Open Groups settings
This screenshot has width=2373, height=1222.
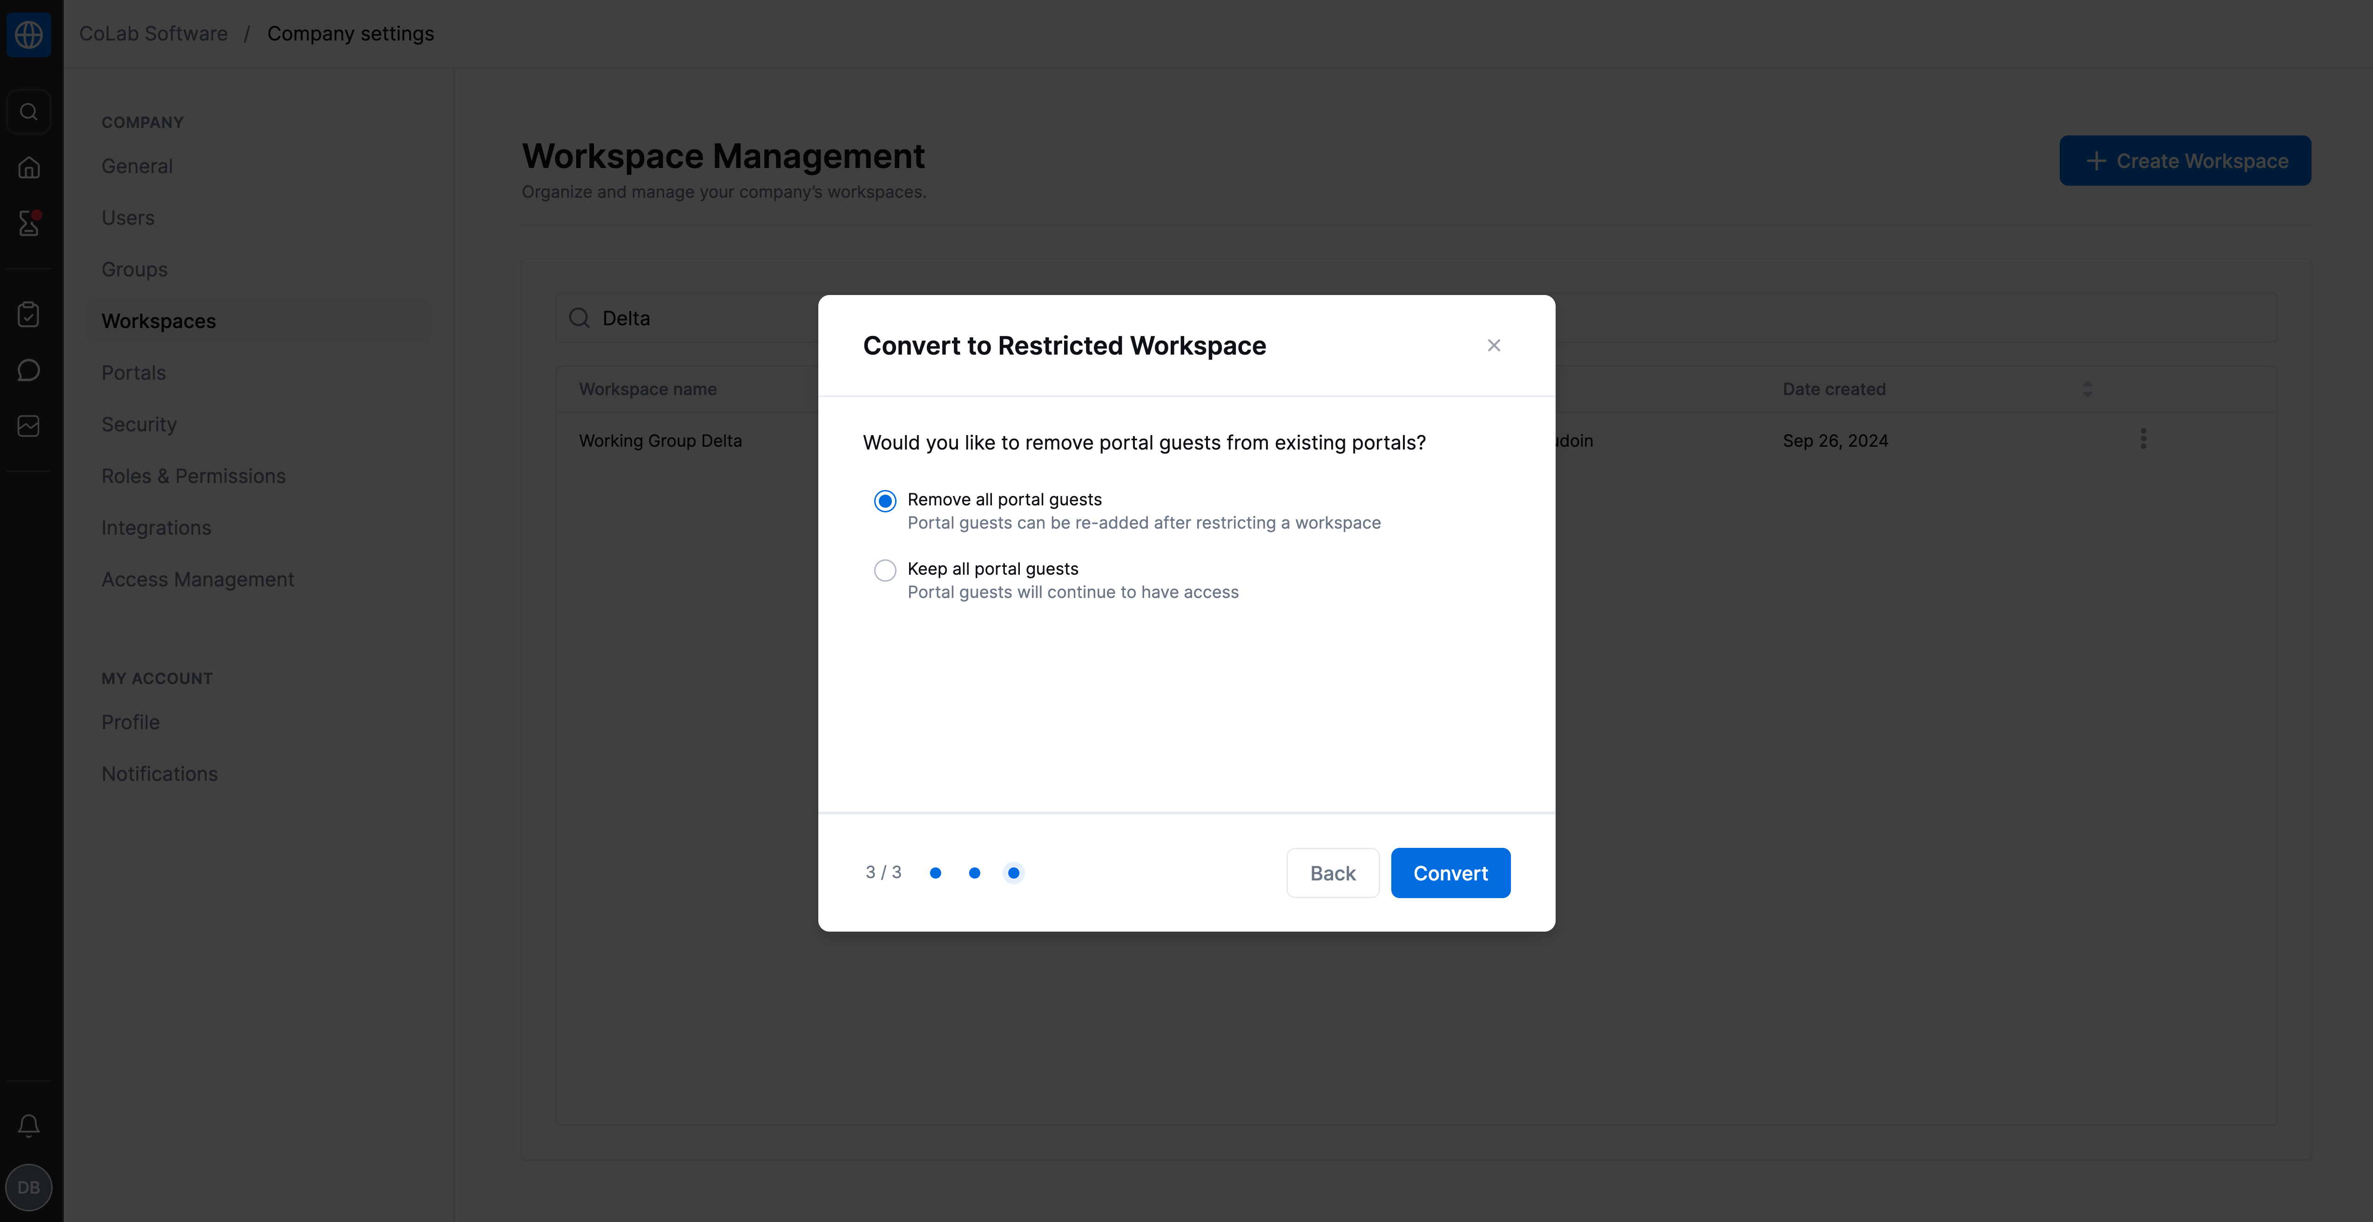(135, 270)
